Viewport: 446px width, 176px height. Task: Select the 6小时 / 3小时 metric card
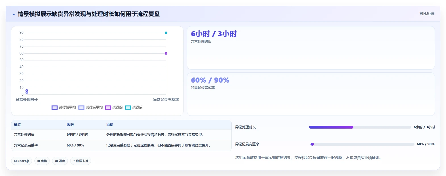click(x=311, y=48)
